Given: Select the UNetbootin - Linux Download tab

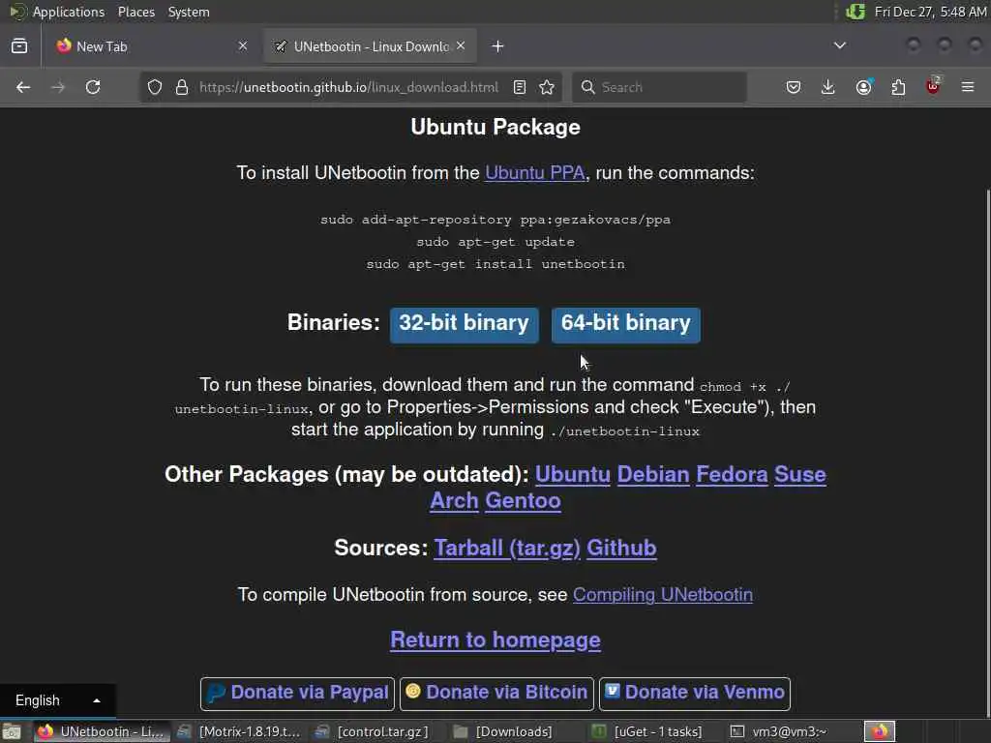Looking at the screenshot, I should click(x=370, y=46).
